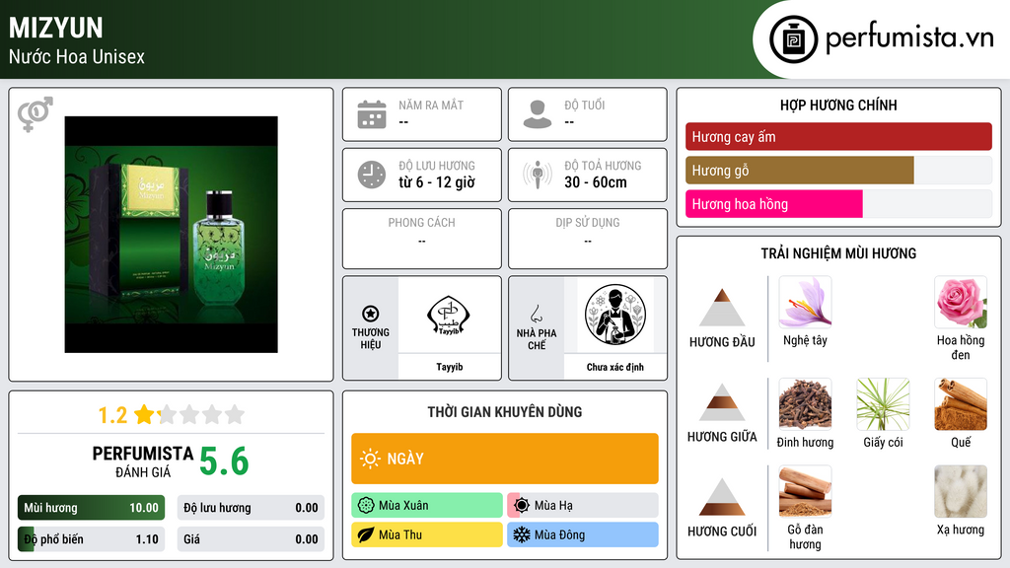
Task: Click the perfumista.vn site name
Action: pos(909,37)
